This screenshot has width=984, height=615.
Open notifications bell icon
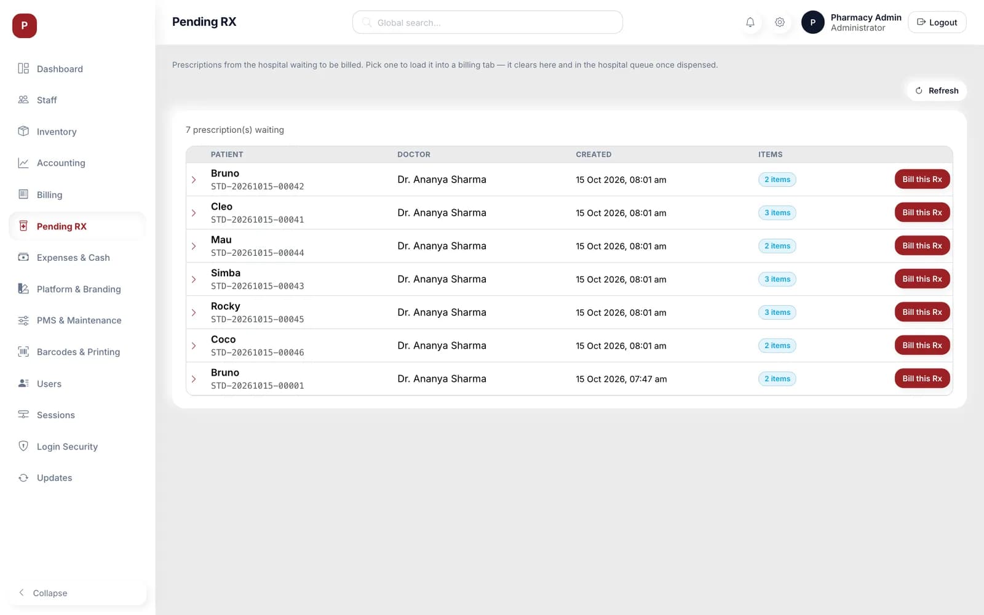click(750, 22)
